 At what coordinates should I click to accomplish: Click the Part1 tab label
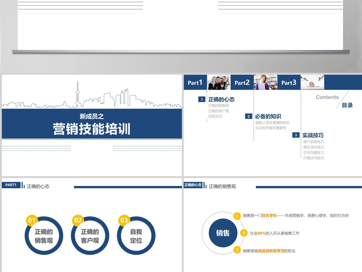pyautogui.click(x=195, y=83)
